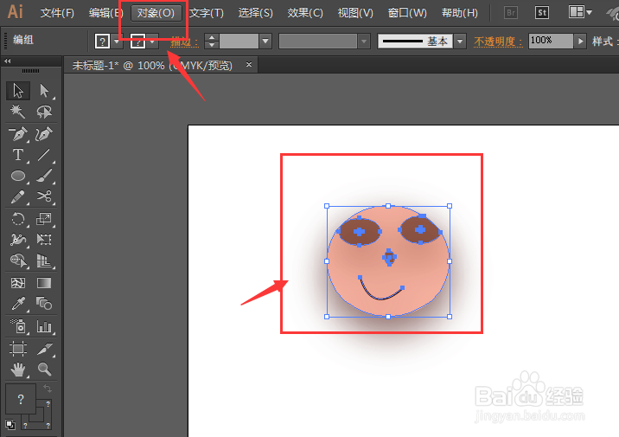The height and width of the screenshot is (437, 619).
Task: Open the arrange documents layout icon
Action: [x=580, y=12]
